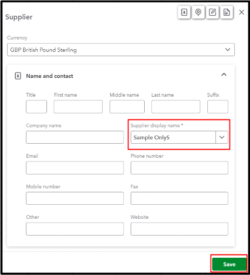250x275 pixels.
Task: Select the First name field
Action: (78, 106)
